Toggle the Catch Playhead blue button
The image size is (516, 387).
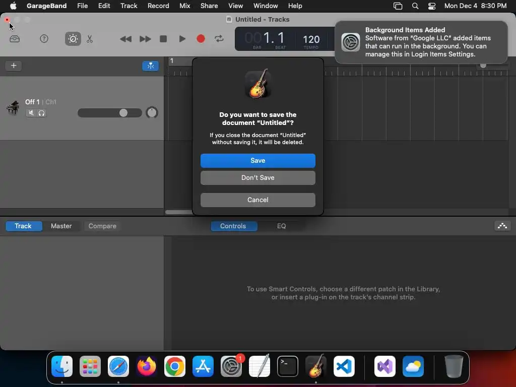[x=150, y=66]
